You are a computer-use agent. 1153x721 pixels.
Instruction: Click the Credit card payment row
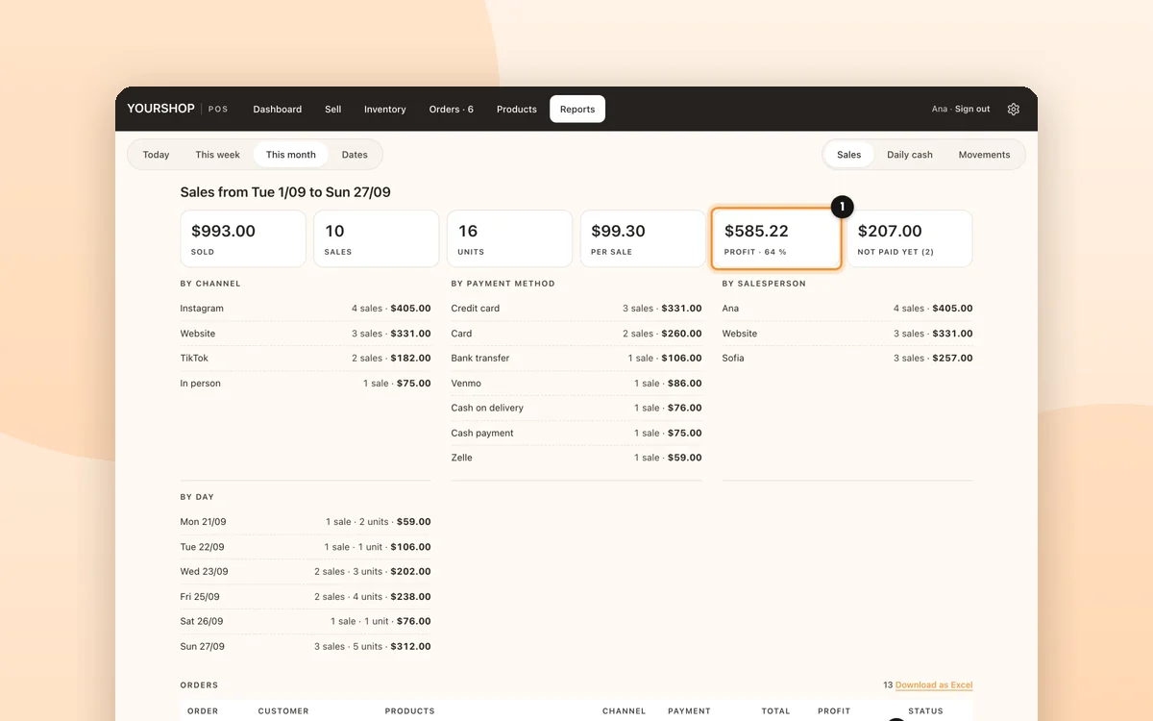(576, 309)
